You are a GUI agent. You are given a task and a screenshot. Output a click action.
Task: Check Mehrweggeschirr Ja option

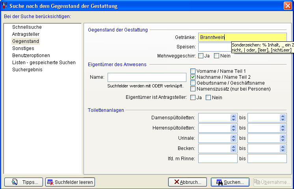201,56
